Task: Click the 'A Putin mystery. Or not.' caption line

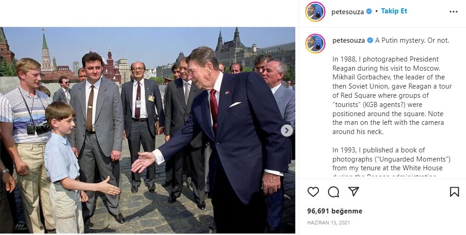Action: click(x=412, y=40)
